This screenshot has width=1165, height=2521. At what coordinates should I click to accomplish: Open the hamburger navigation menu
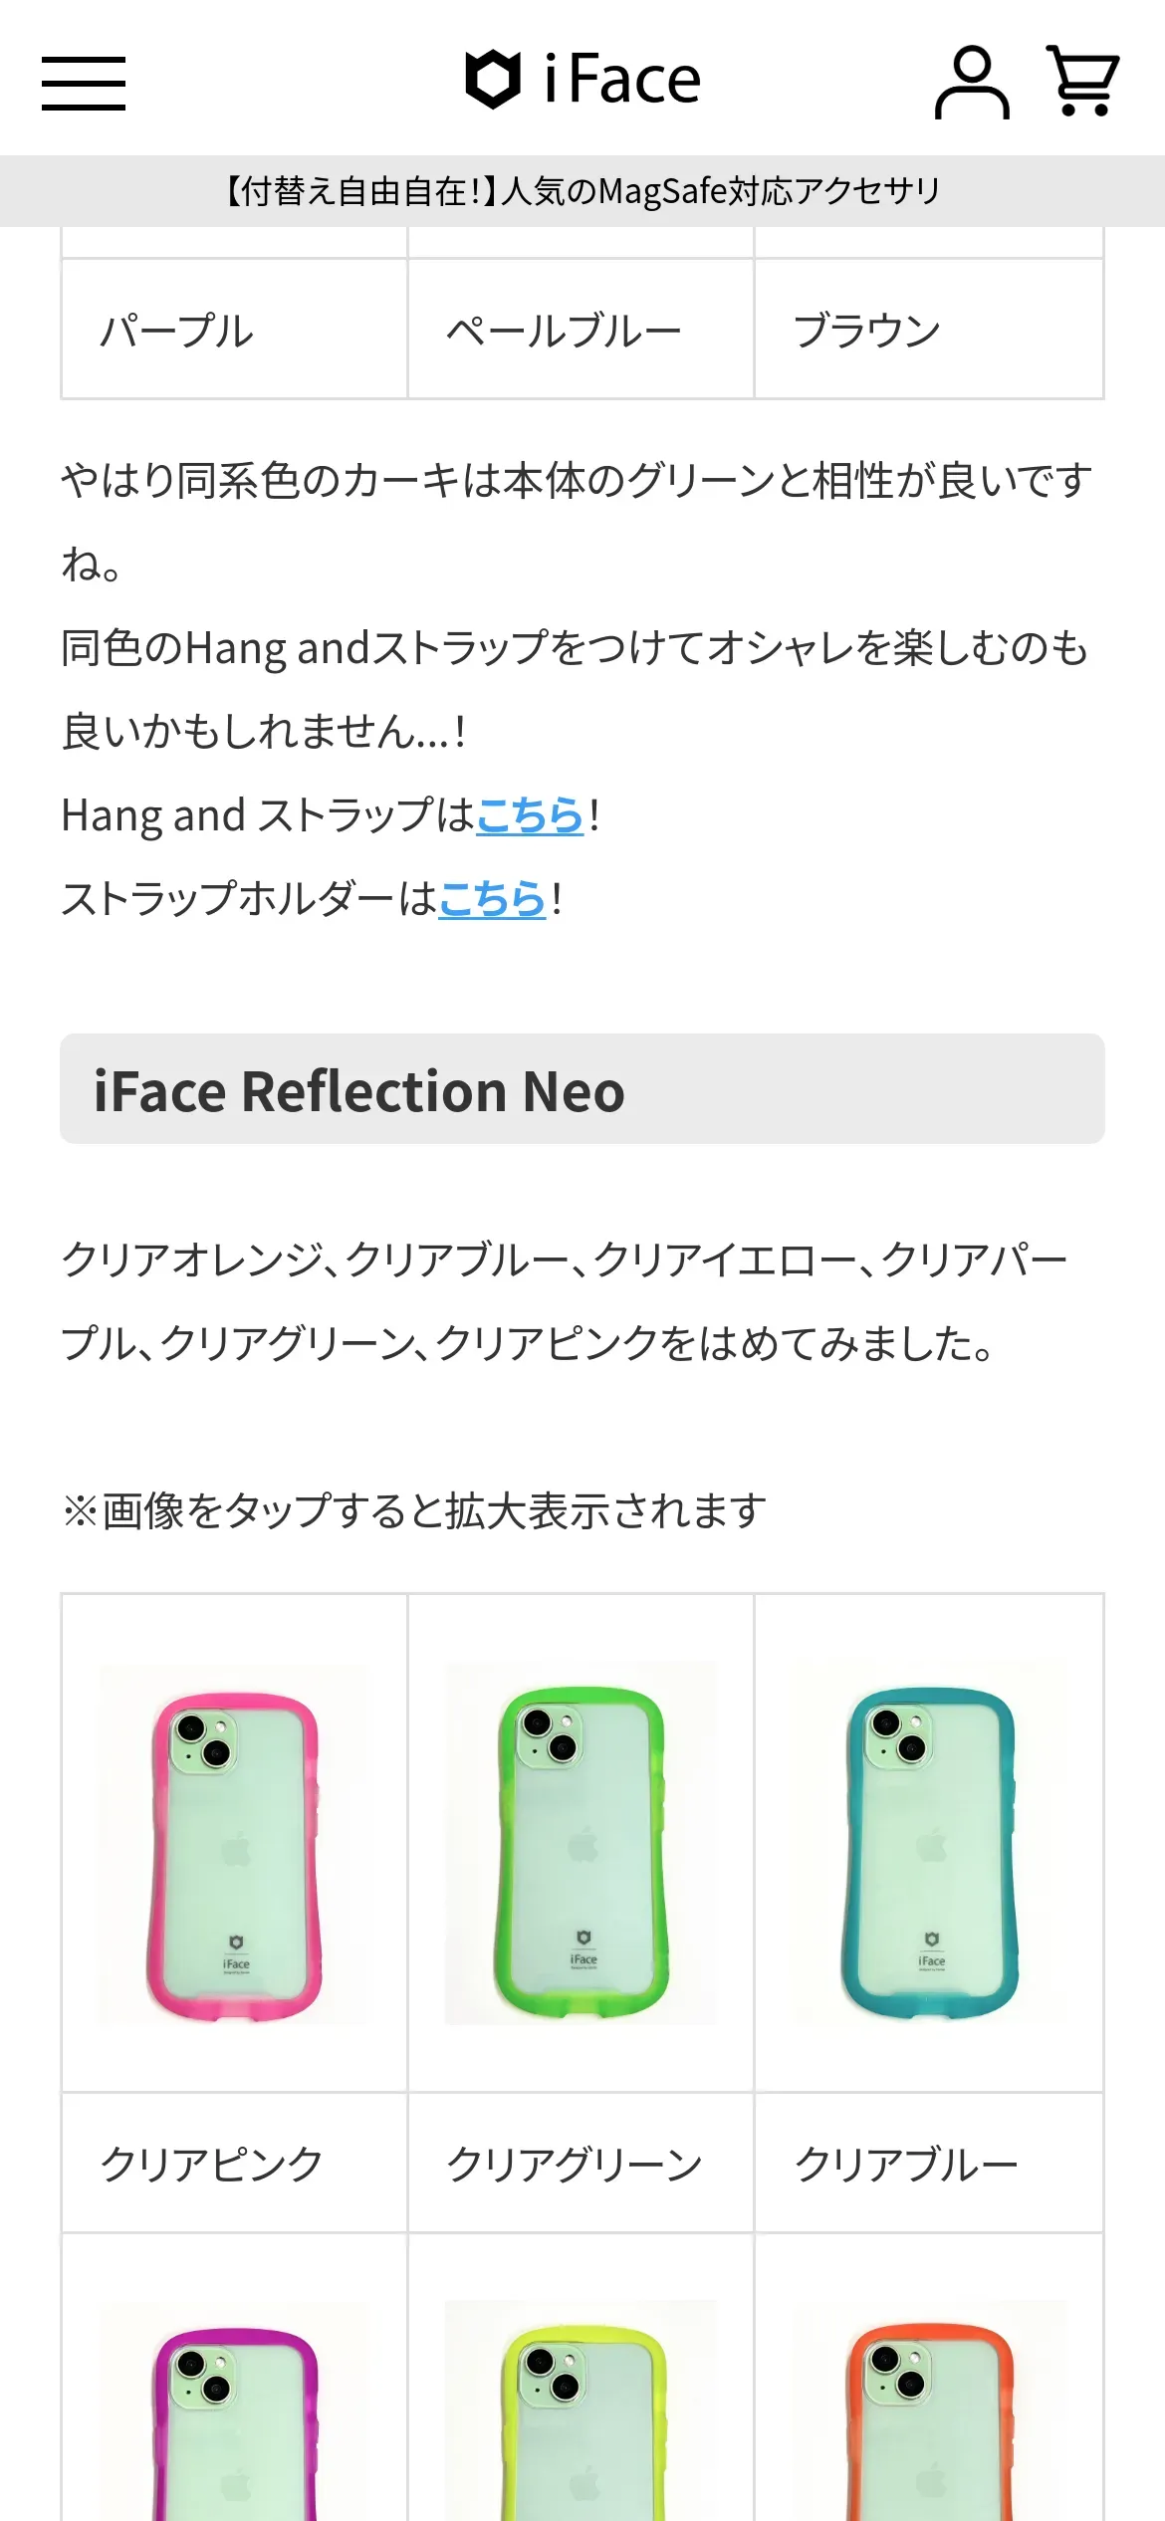(84, 83)
